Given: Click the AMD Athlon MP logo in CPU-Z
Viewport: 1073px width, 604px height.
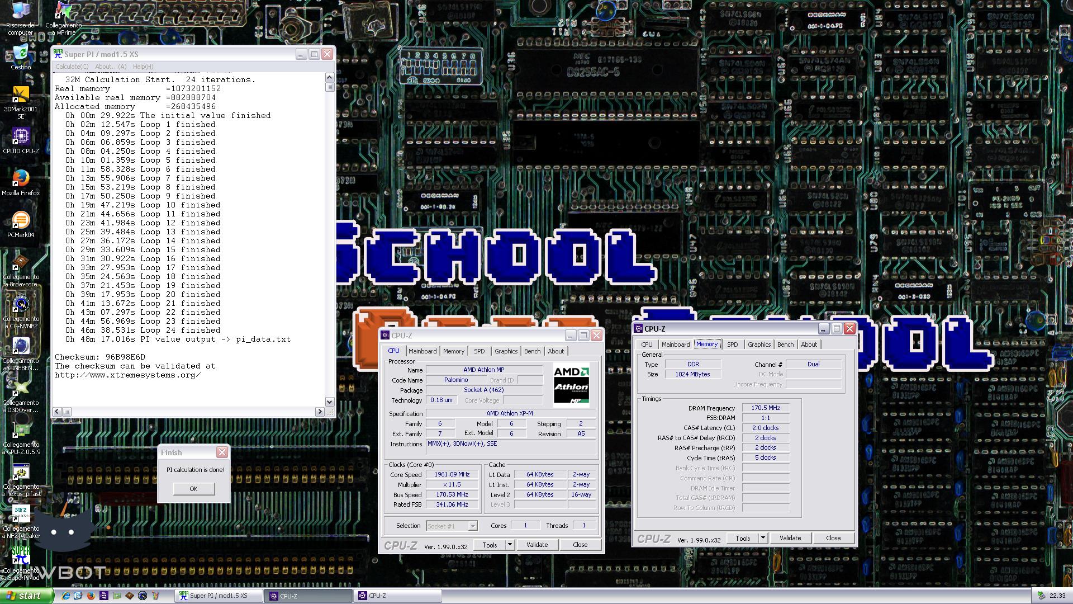Looking at the screenshot, I should [x=571, y=385].
